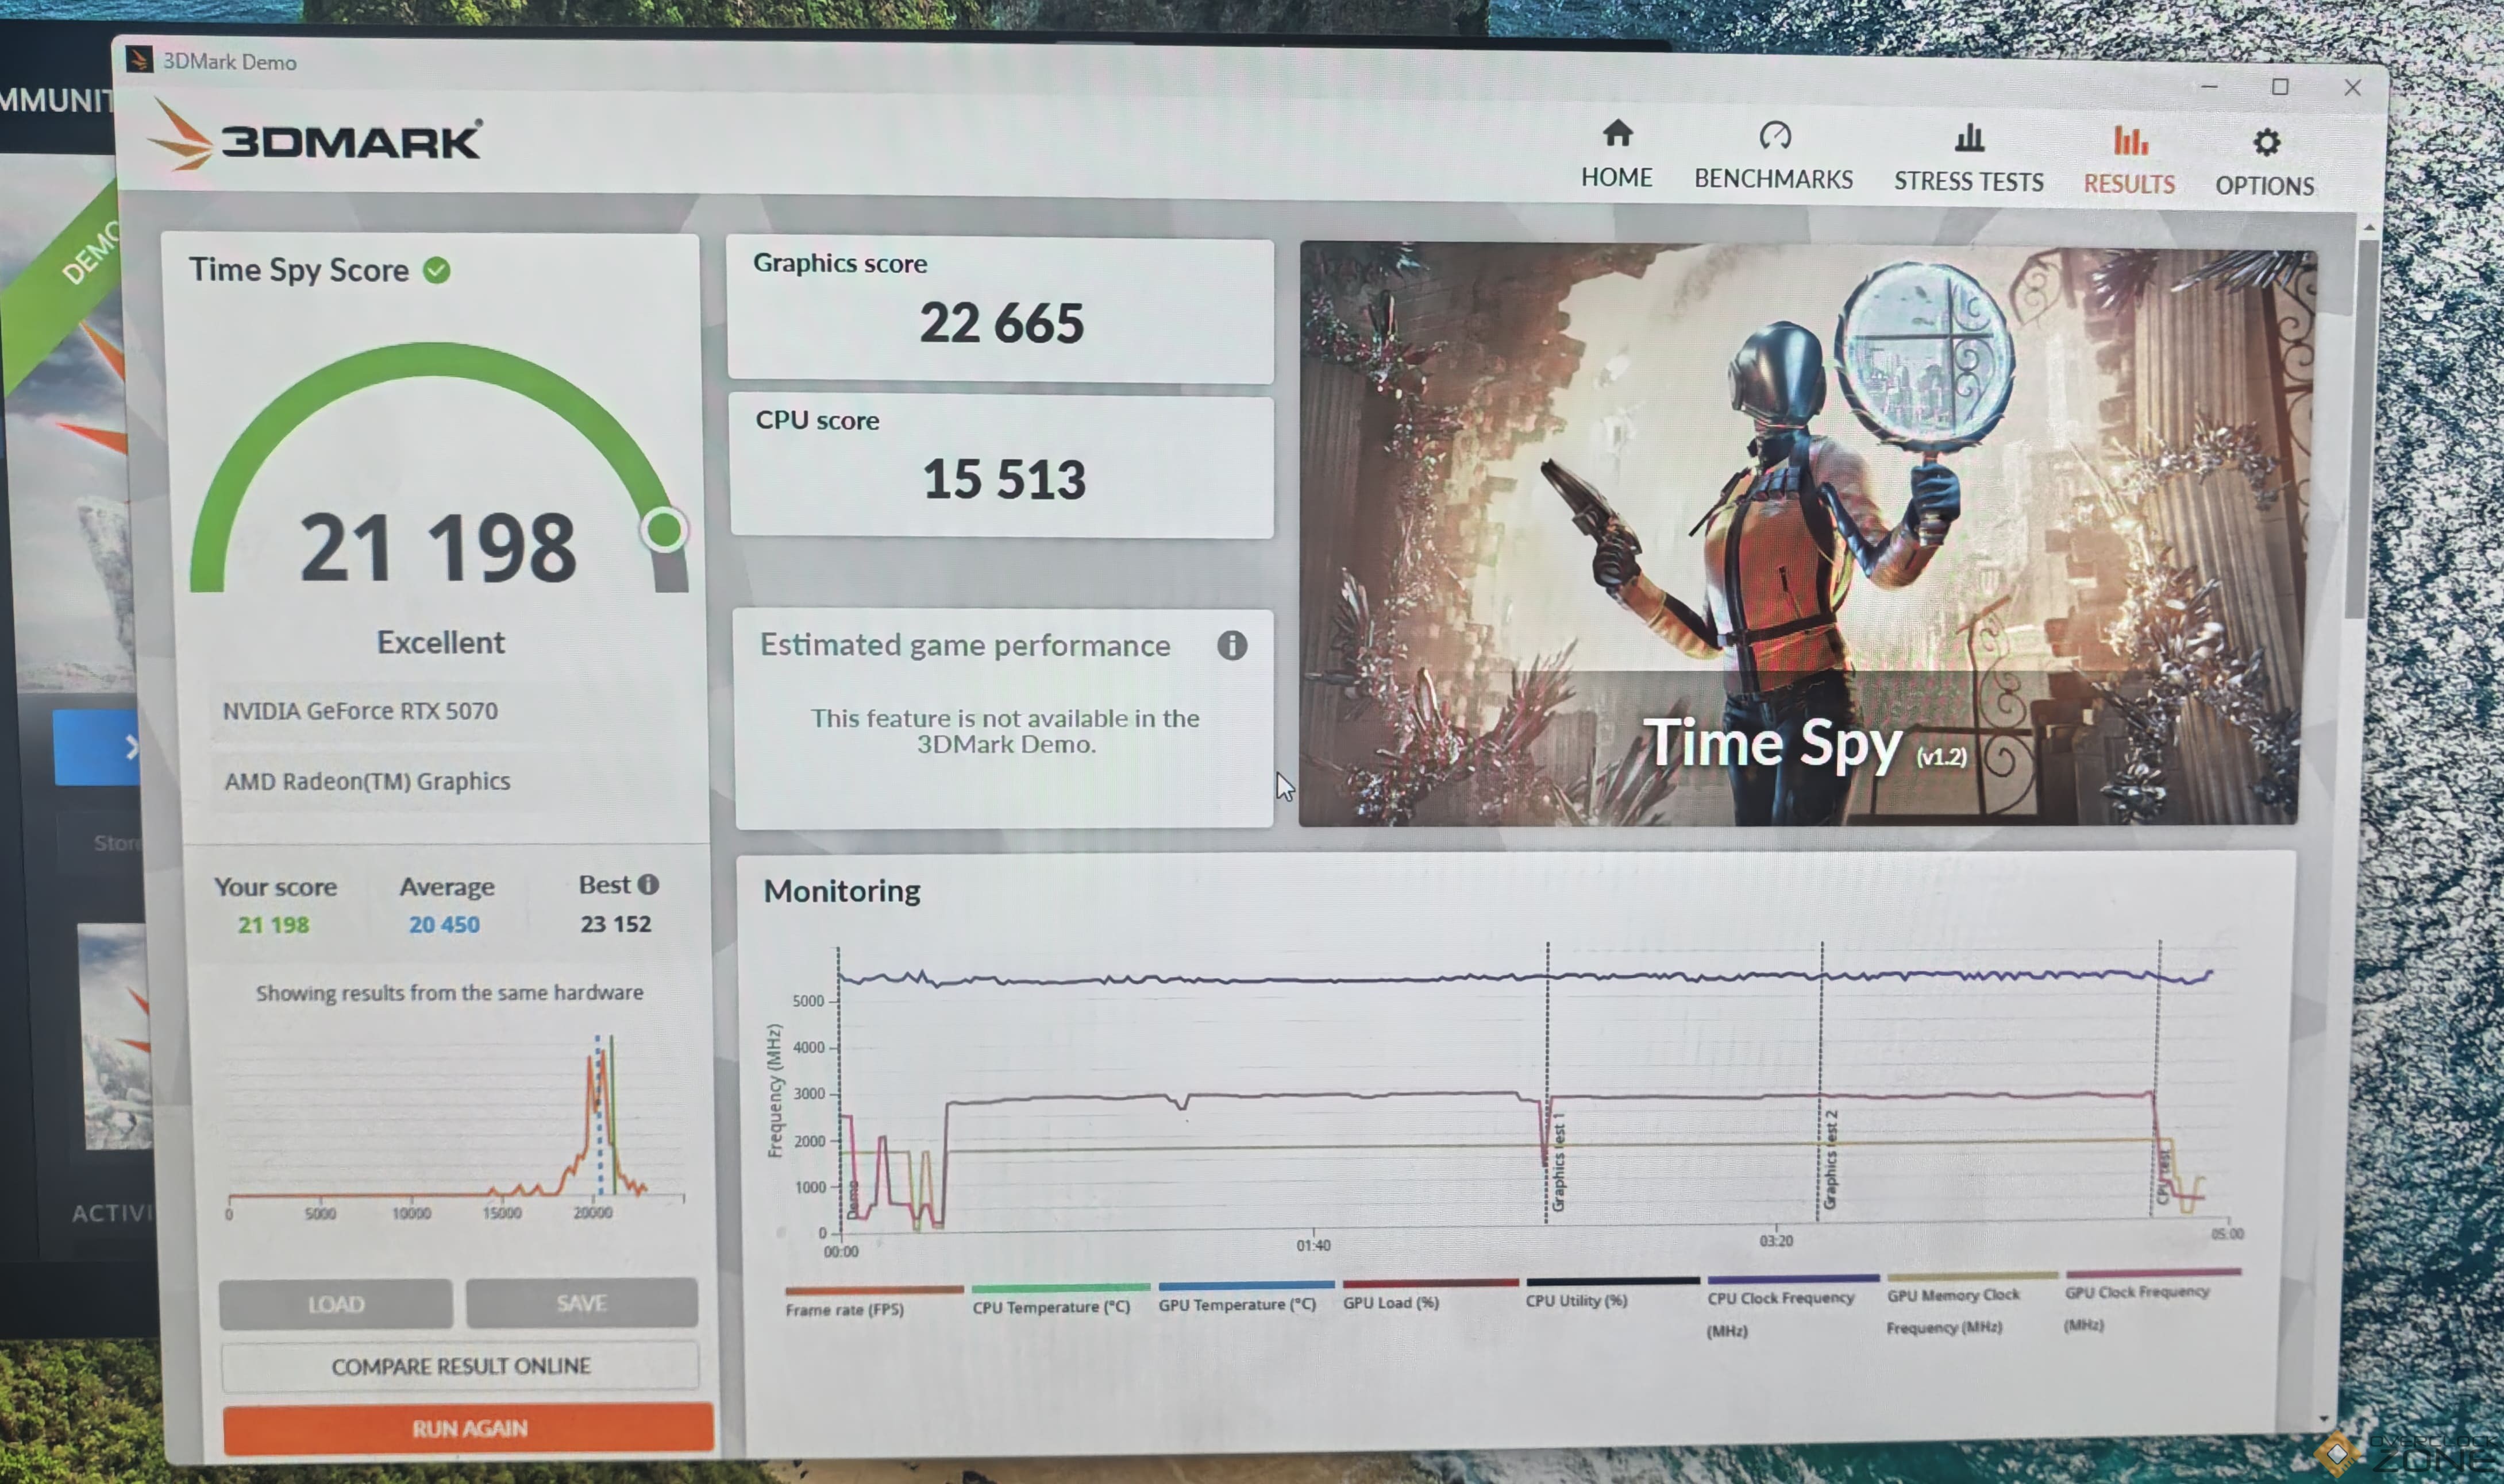Click the green validation checkmark icon
Viewport: 2504px width, 1484px height.
(x=436, y=270)
